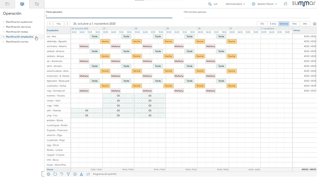The image size is (317, 177).
Task: Open Planificación servicios
Action: pyautogui.click(x=18, y=27)
